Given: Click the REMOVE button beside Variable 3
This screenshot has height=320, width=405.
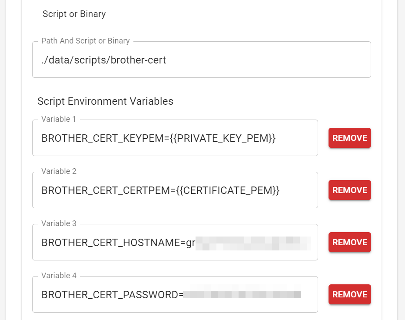Looking at the screenshot, I should click(x=349, y=242).
